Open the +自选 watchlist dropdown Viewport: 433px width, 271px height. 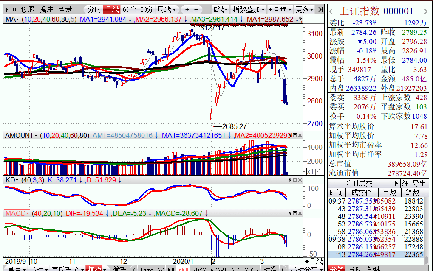(280, 10)
